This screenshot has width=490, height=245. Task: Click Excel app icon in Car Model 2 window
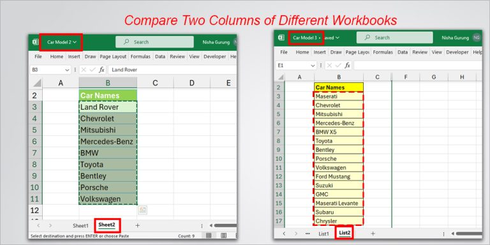35,42
